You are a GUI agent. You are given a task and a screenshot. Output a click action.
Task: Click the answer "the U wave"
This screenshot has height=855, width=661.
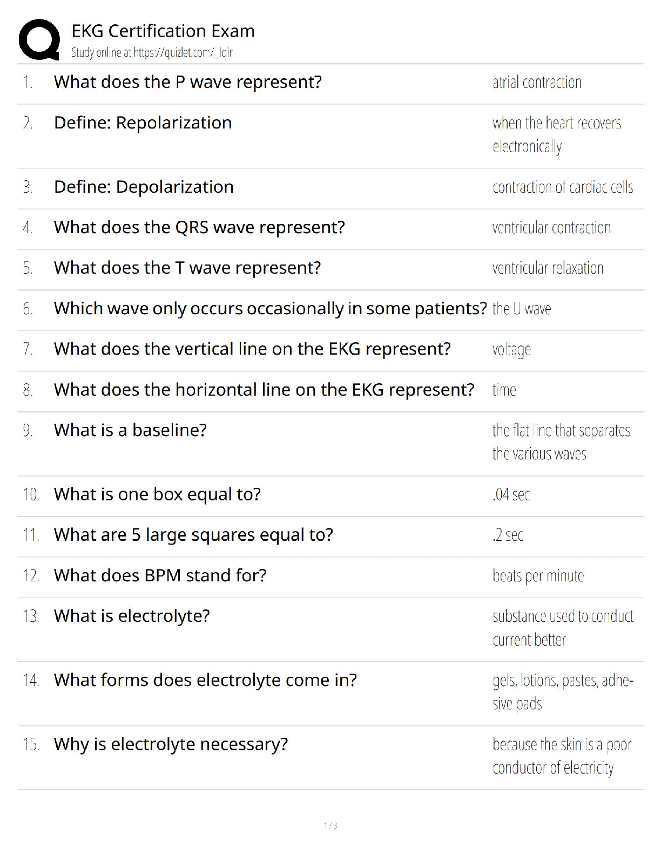coord(522,309)
